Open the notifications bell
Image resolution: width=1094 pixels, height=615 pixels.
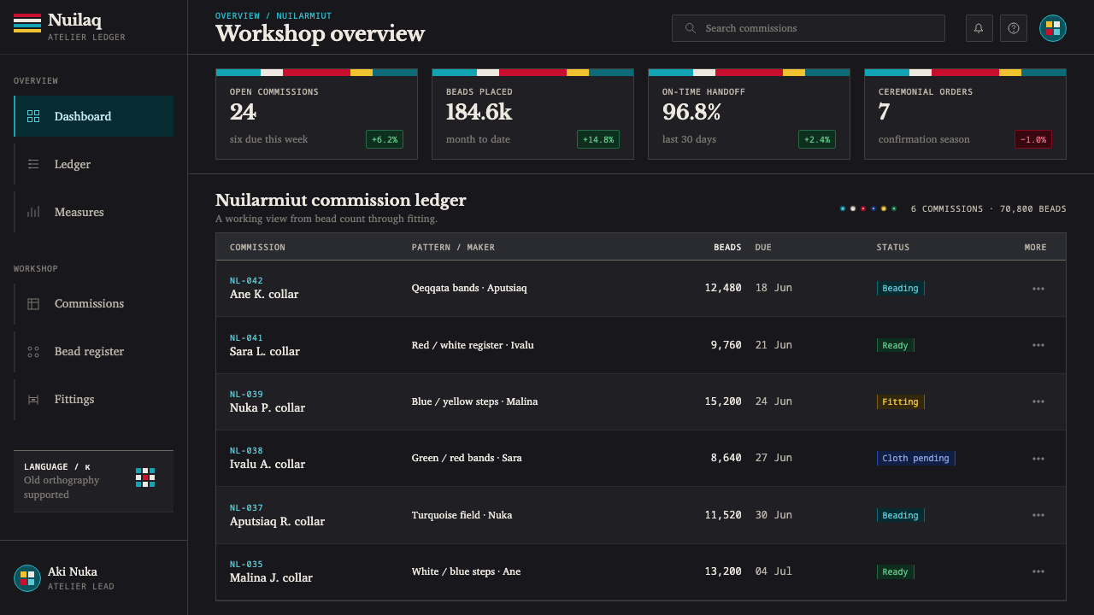(979, 28)
